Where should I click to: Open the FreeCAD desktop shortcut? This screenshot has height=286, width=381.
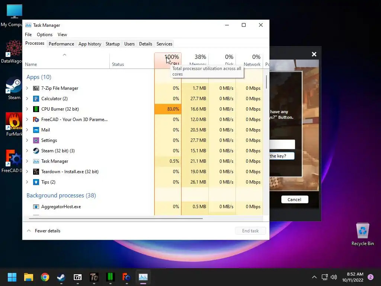[12, 161]
